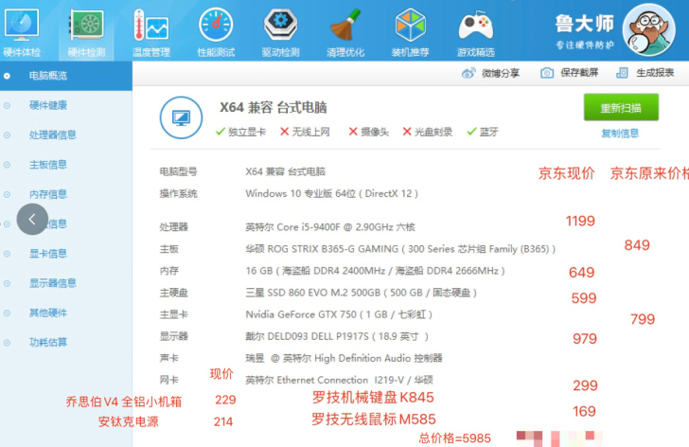The height and width of the screenshot is (447, 689).
Task: Click the 鲁大师 mascot avatar
Action: coord(649,30)
